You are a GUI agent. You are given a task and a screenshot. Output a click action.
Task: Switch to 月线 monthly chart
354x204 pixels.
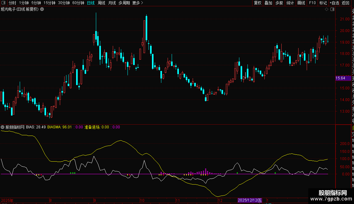point(112,3)
